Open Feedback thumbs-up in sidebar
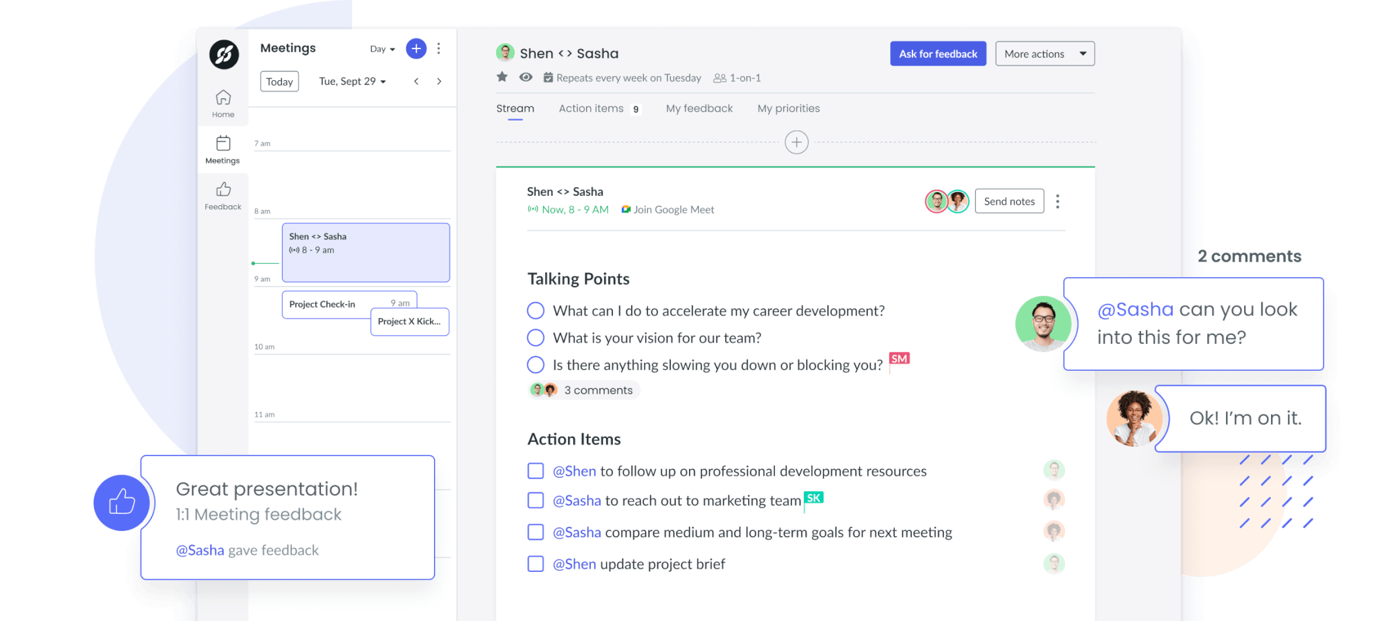 [223, 196]
